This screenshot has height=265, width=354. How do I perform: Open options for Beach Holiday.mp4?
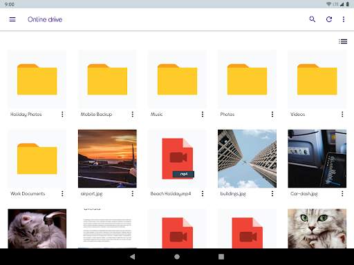click(203, 194)
